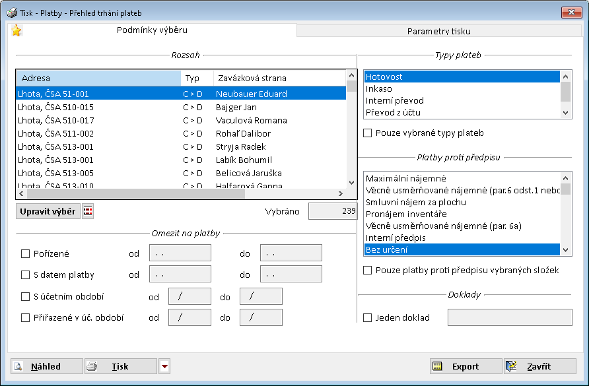The height and width of the screenshot is (386, 589).
Task: Select the Podmínky výběru tab
Action: pyautogui.click(x=152, y=30)
